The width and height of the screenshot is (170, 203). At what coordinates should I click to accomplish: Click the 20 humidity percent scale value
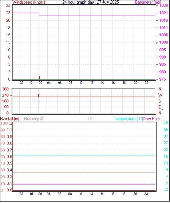pyautogui.click(x=3, y=177)
